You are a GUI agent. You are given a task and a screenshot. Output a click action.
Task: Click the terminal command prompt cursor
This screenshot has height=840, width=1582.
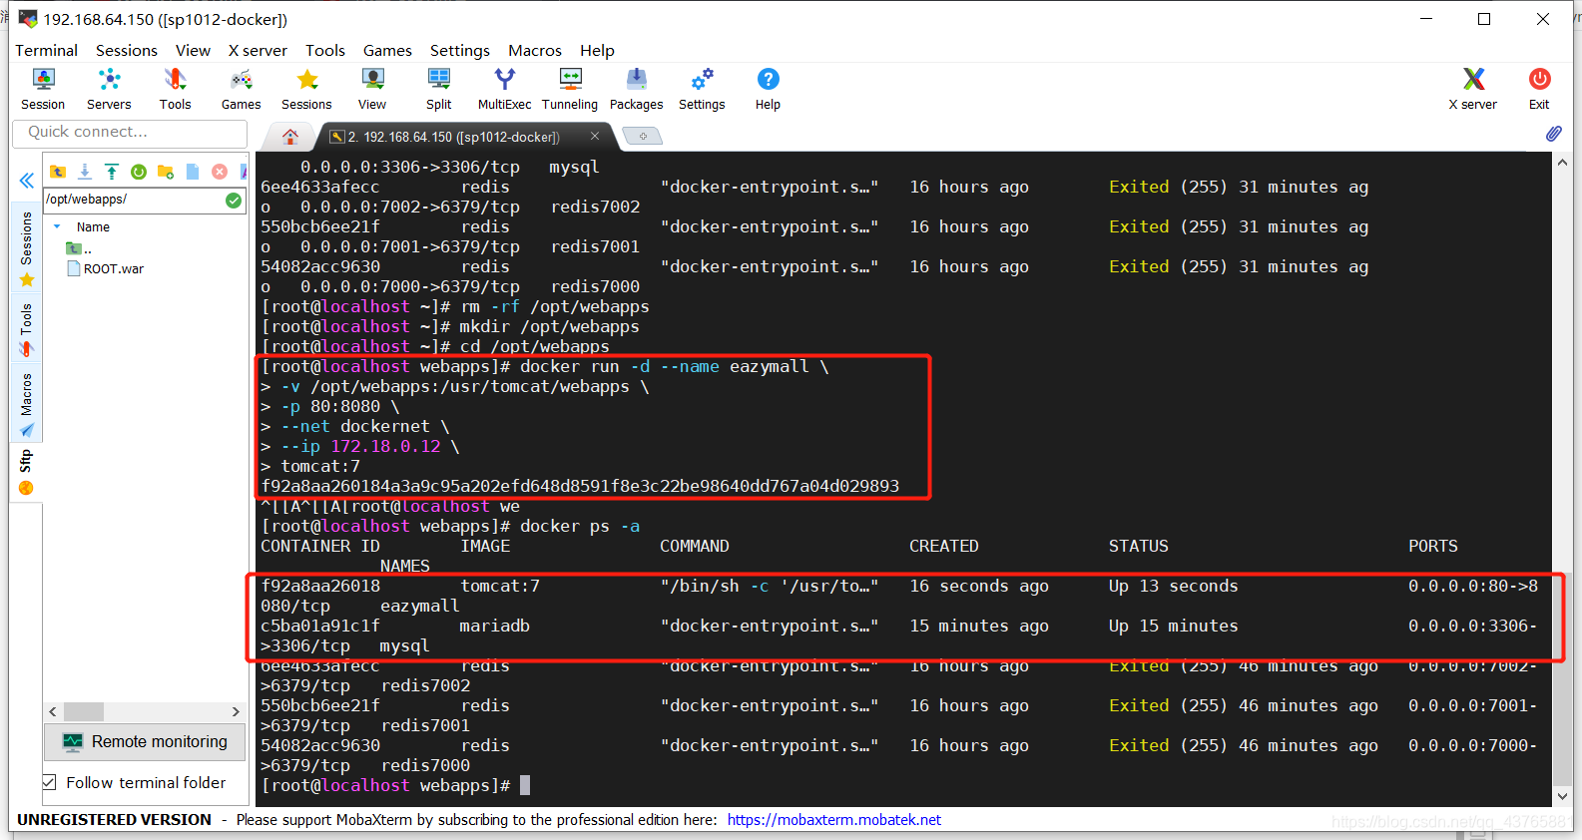click(525, 785)
